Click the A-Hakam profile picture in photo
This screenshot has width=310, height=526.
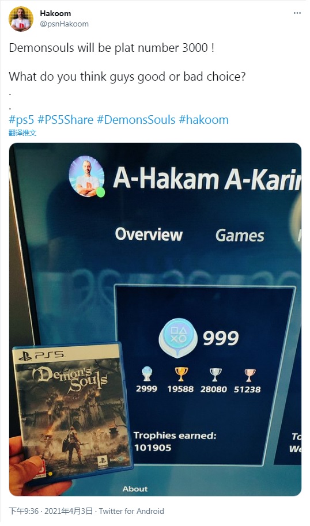point(86,176)
